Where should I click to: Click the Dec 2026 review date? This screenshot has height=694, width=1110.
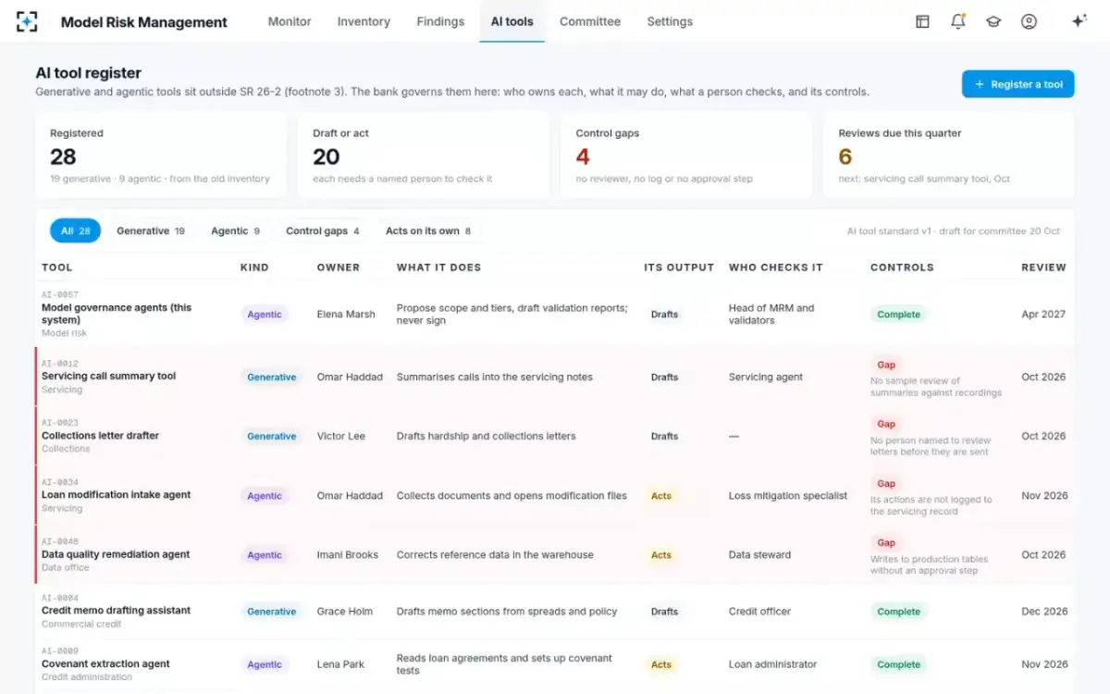(x=1043, y=612)
